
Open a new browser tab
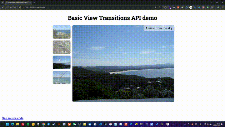[x=34, y=2]
